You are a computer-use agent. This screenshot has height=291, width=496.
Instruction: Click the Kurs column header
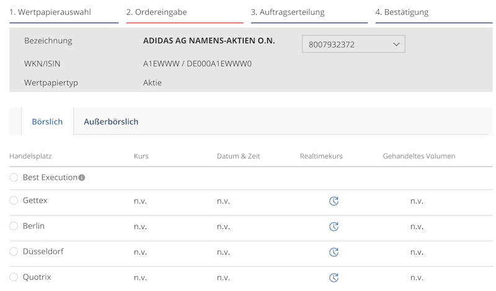141,156
